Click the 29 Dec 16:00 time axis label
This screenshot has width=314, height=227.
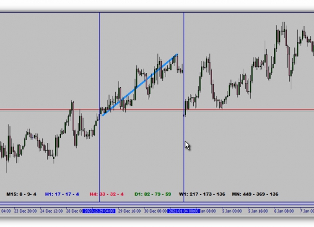[130, 211]
